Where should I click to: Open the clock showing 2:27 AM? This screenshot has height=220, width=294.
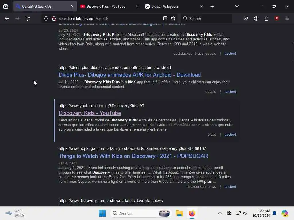click(x=261, y=213)
